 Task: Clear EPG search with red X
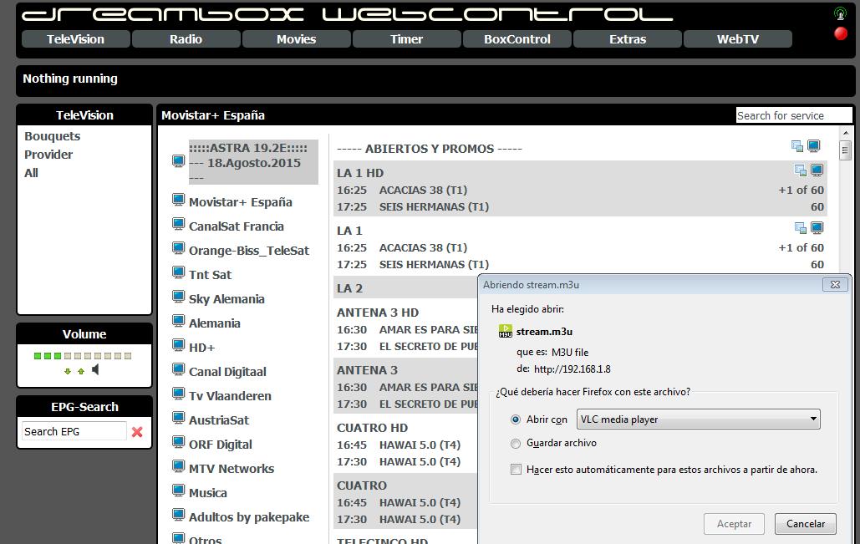137,431
